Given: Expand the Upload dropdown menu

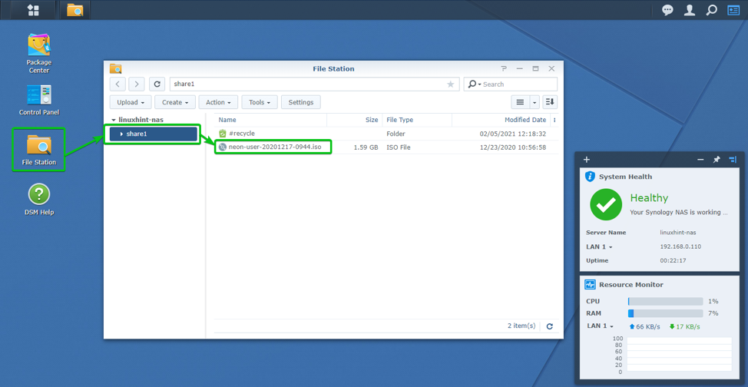Looking at the screenshot, I should [x=130, y=102].
